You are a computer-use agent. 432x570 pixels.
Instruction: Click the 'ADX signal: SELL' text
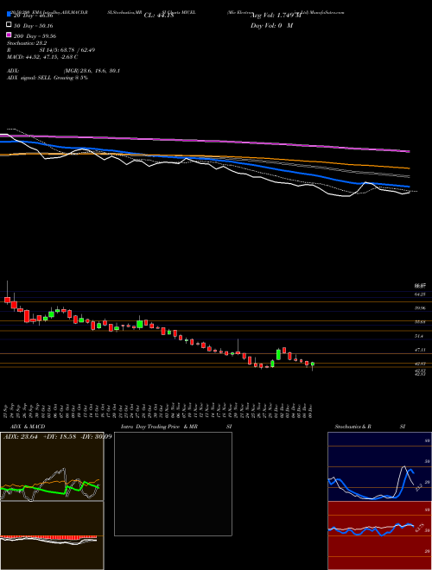point(48,78)
